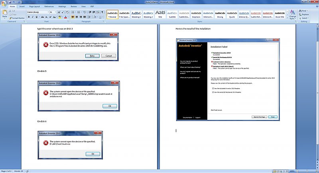Switch to the Insert tab
319x173 pixels.
coord(22,6)
